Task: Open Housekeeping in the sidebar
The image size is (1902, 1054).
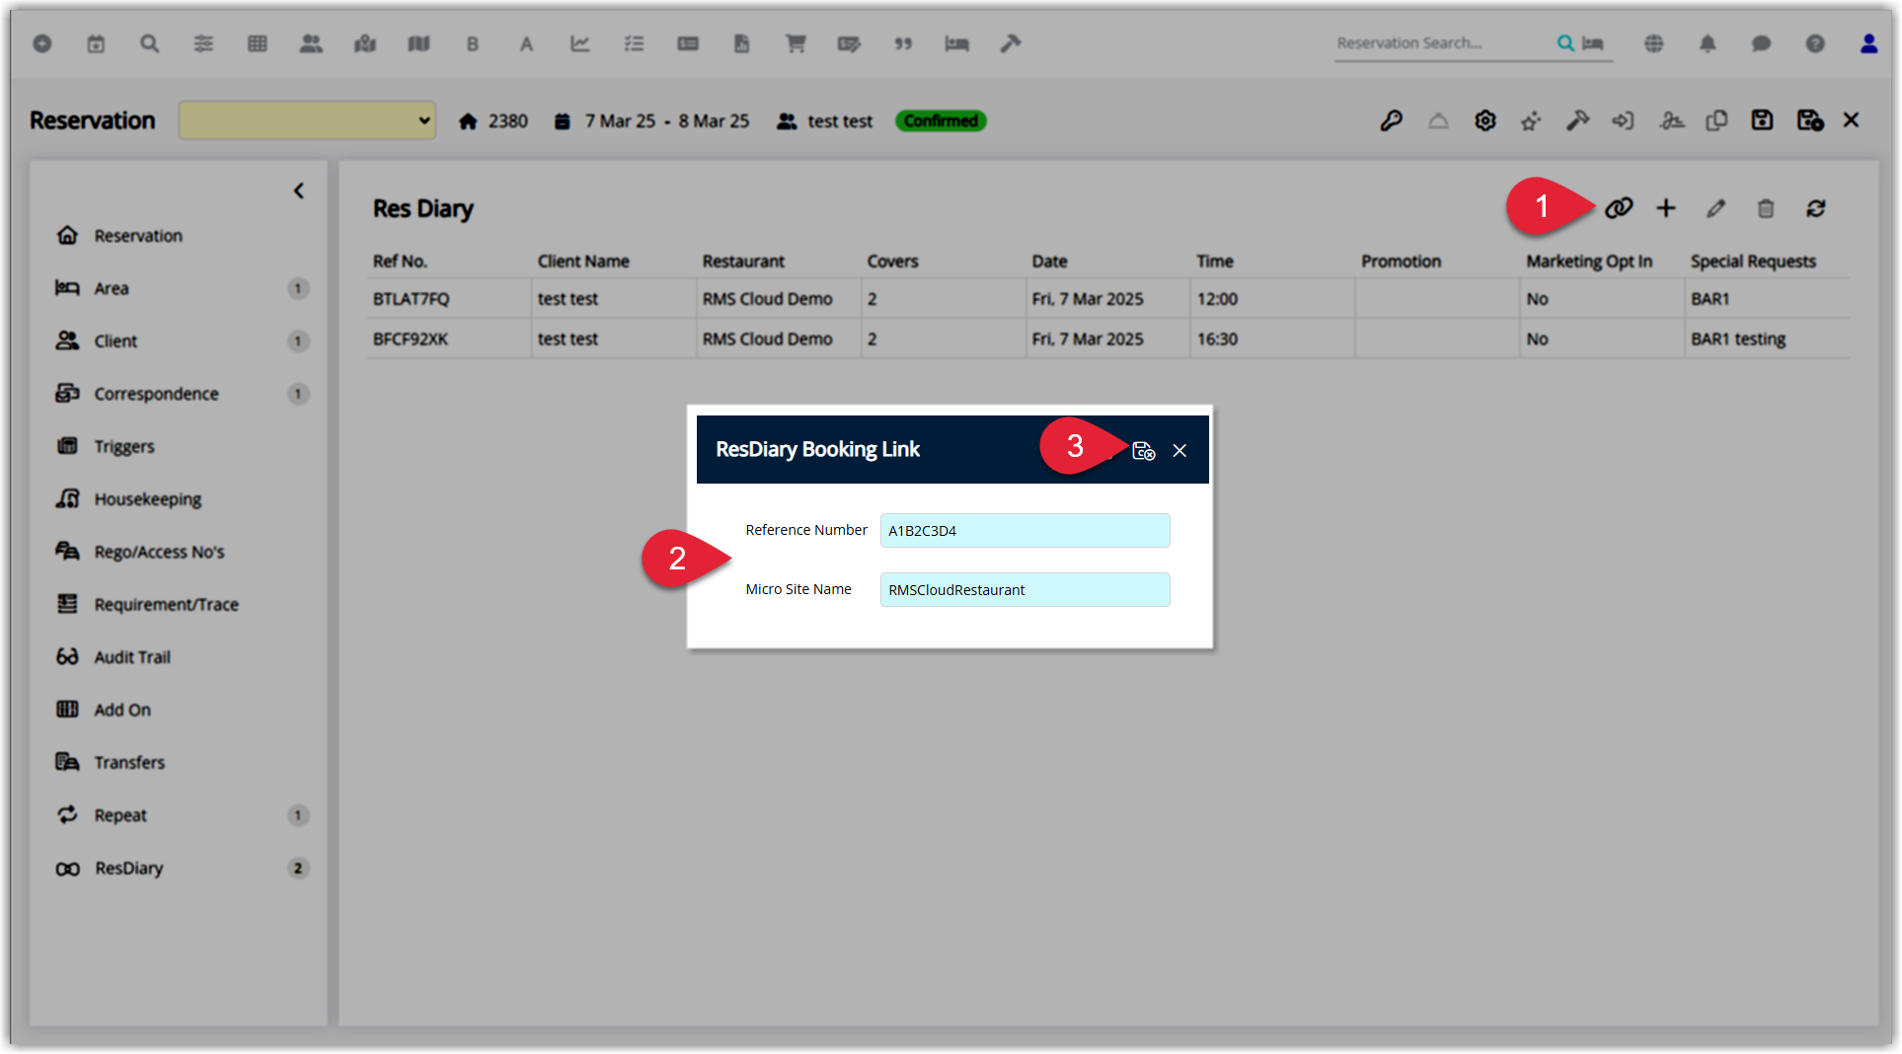Action: (x=147, y=499)
